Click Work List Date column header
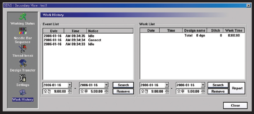The height and width of the screenshot is (114, 254). [150, 31]
